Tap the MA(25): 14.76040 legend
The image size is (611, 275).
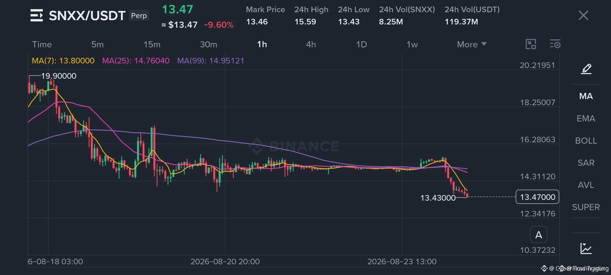(x=136, y=61)
